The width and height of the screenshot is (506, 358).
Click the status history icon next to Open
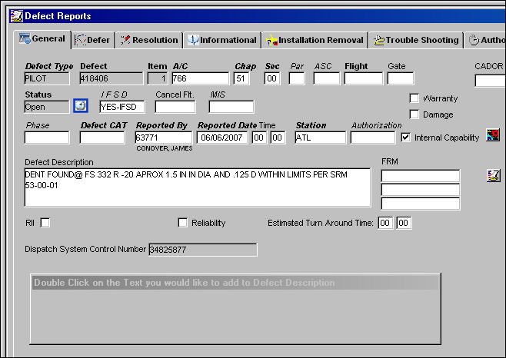[x=81, y=105]
